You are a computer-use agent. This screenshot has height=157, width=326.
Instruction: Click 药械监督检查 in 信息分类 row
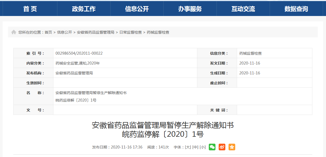pos(250,53)
